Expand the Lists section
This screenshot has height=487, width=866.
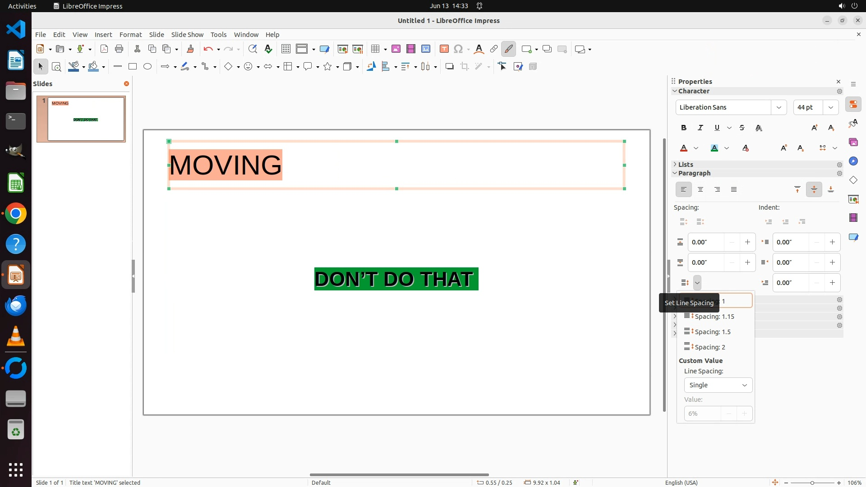[x=685, y=165]
